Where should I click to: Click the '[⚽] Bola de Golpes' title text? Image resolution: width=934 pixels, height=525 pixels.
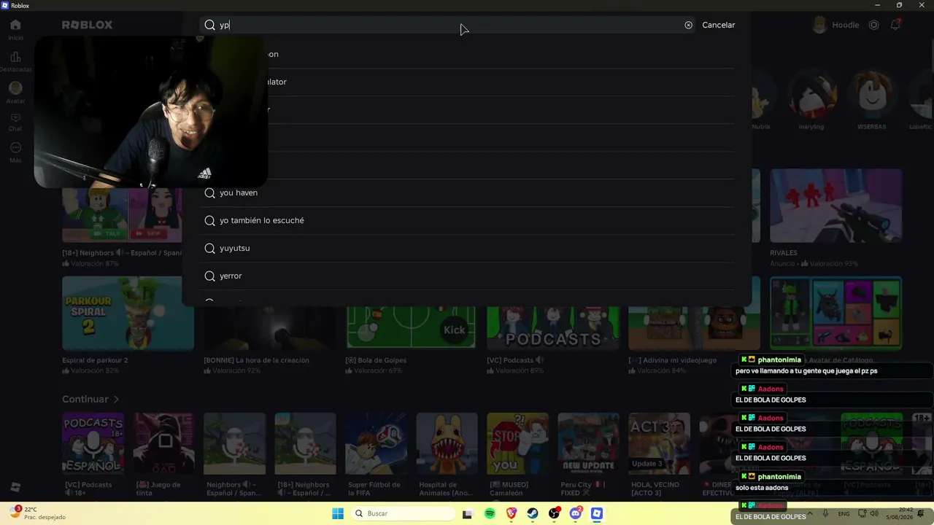pos(376,360)
